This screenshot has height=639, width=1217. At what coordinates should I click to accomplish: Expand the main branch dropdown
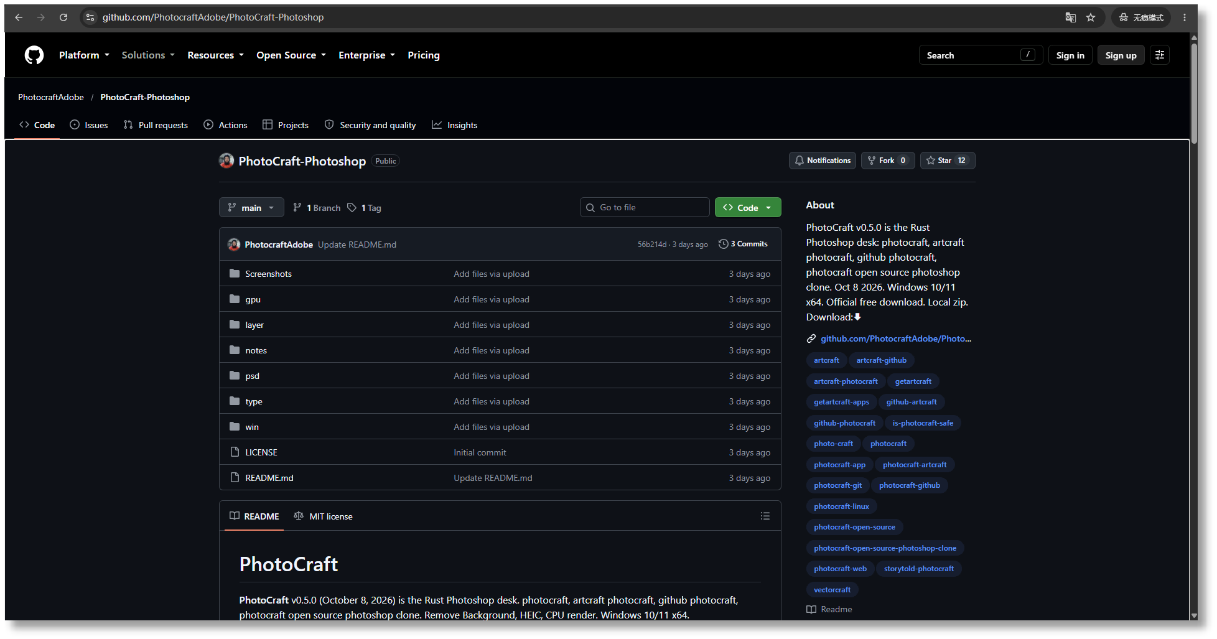coord(251,207)
